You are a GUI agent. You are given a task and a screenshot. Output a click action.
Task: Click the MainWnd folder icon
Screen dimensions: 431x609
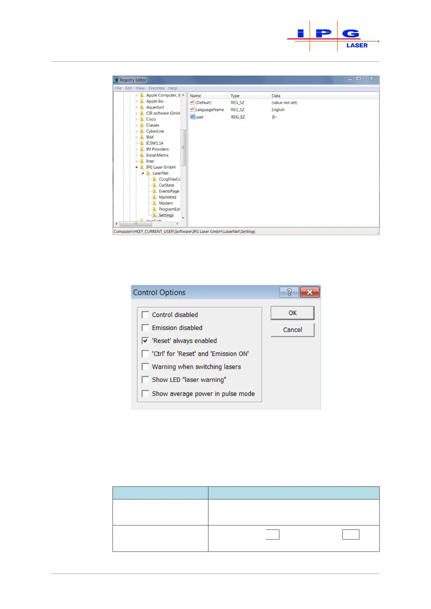(155, 197)
